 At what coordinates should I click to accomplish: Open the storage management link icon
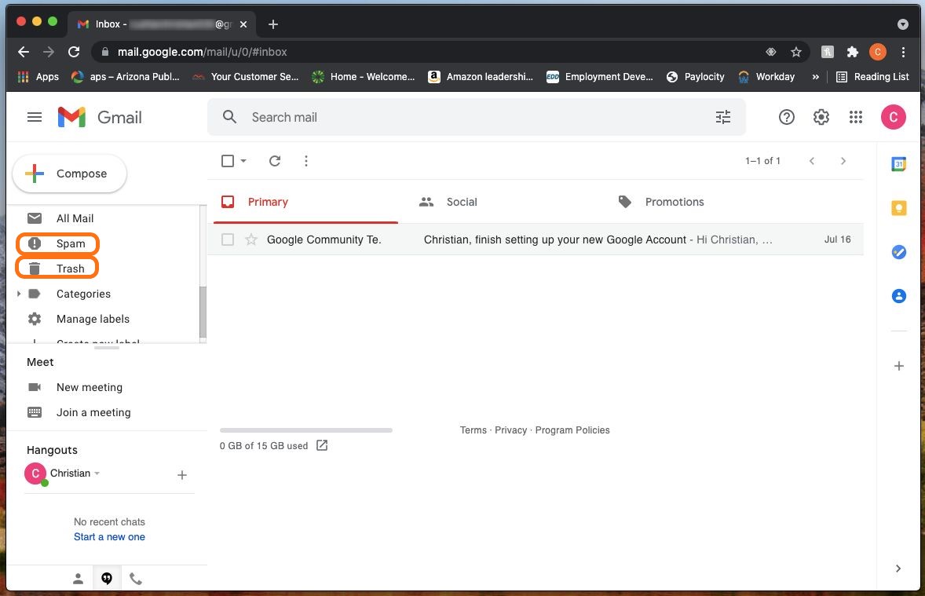point(321,445)
